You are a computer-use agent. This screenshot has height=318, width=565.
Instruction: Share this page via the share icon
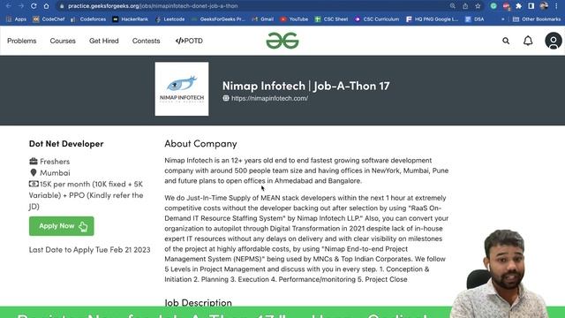point(465,6)
